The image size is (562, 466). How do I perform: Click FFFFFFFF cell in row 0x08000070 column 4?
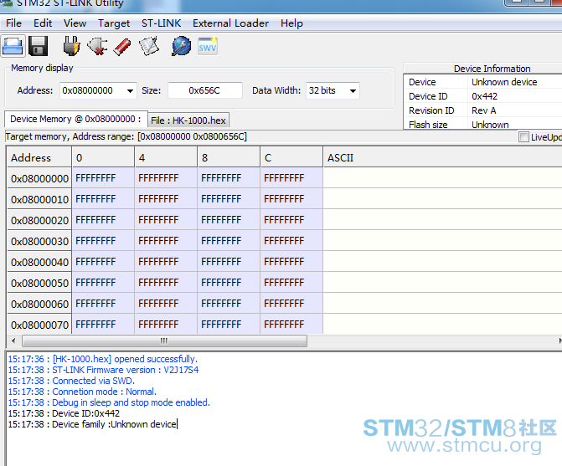click(166, 325)
